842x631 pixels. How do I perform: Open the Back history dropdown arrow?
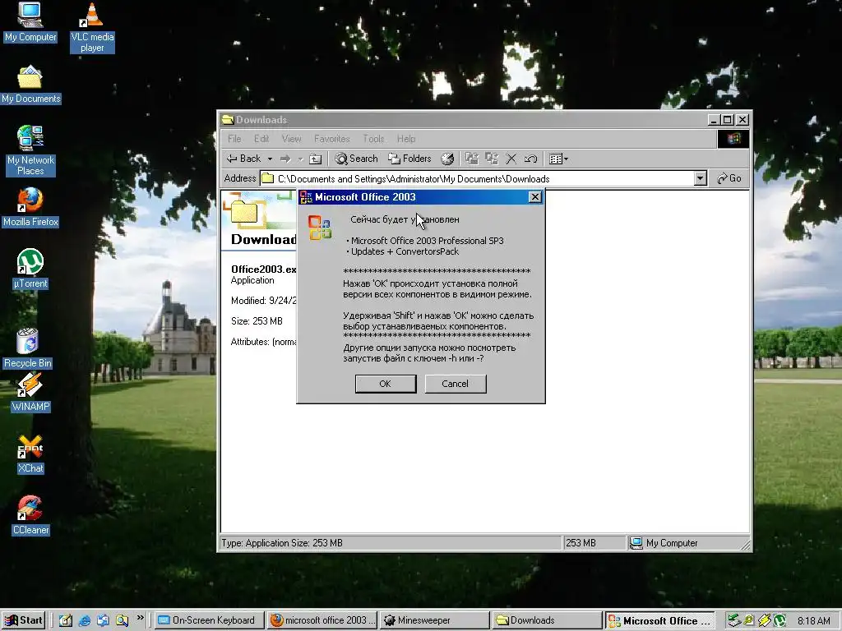click(x=270, y=159)
